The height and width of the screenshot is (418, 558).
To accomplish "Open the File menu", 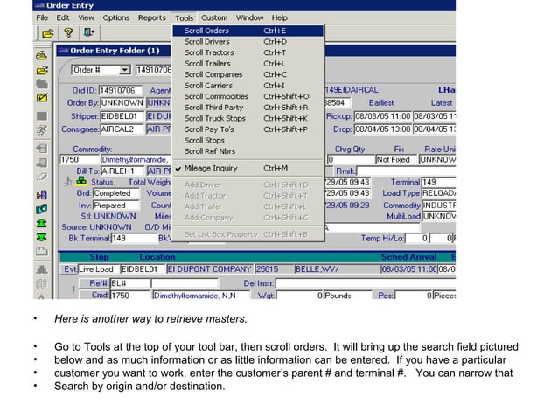I will [42, 17].
